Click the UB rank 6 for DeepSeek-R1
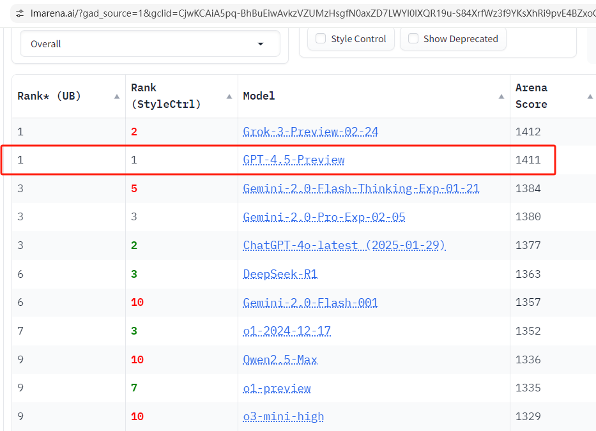 click(20, 274)
